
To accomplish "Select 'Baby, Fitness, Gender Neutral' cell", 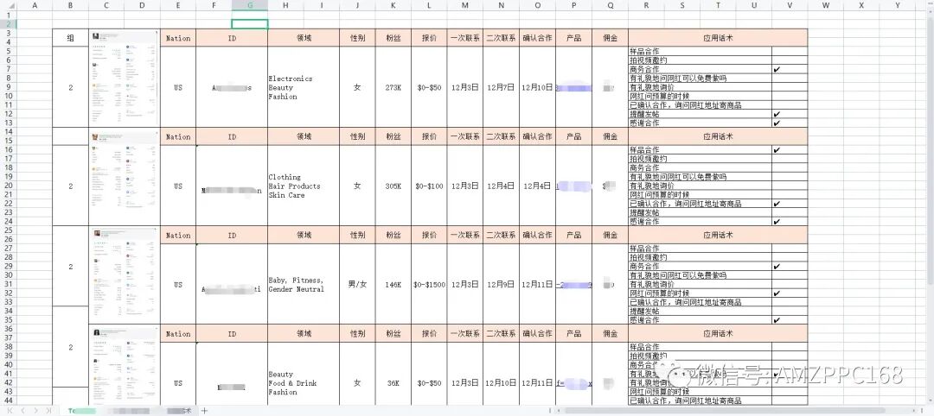I will (x=304, y=285).
